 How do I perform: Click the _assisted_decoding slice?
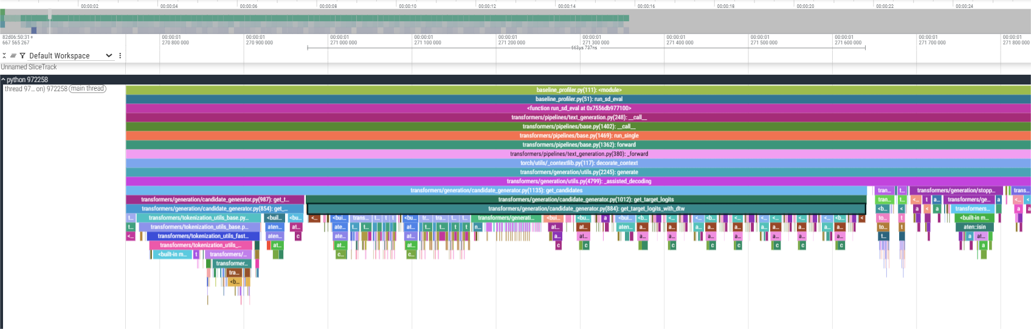click(x=578, y=181)
